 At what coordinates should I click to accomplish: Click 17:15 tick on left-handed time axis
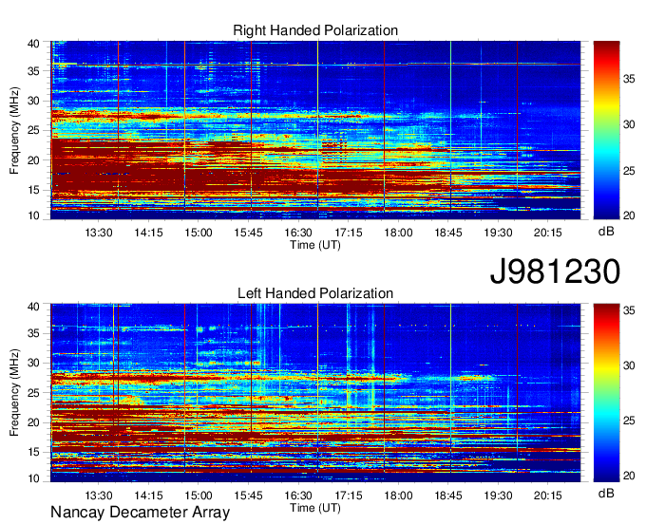pyautogui.click(x=349, y=496)
